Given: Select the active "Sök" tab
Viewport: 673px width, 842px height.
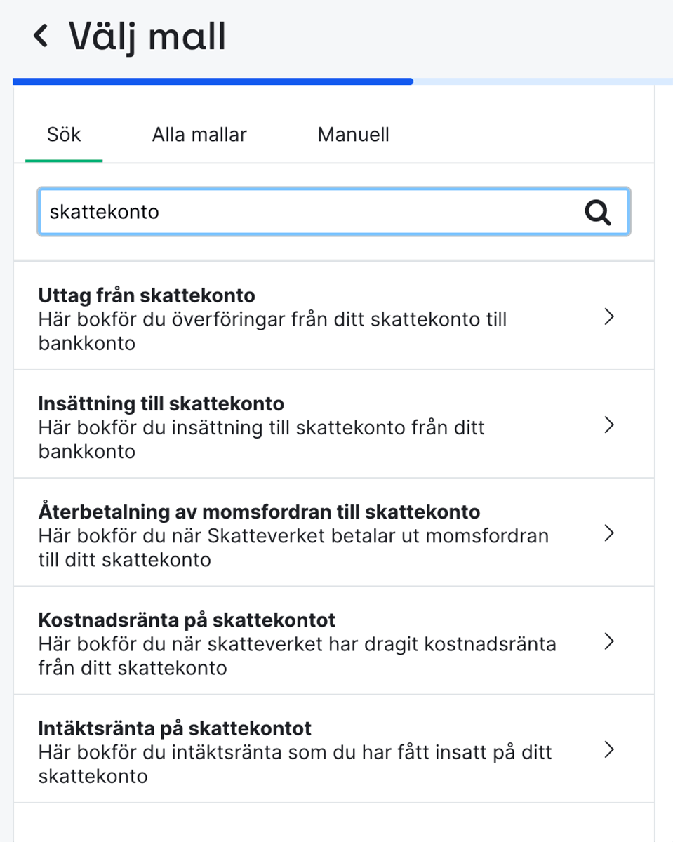Looking at the screenshot, I should click(x=64, y=135).
